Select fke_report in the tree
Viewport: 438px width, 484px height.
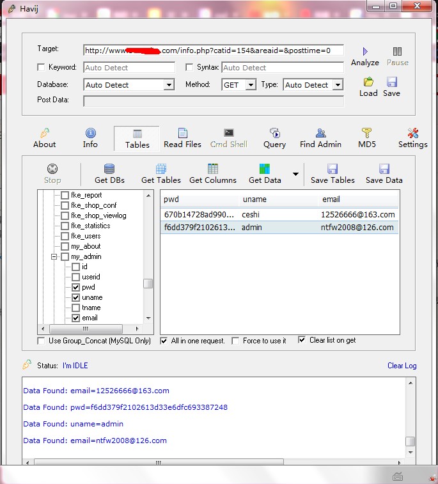pyautogui.click(x=86, y=195)
